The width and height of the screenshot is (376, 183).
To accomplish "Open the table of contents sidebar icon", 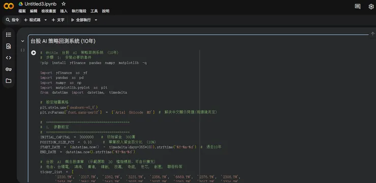I will pos(9,35).
